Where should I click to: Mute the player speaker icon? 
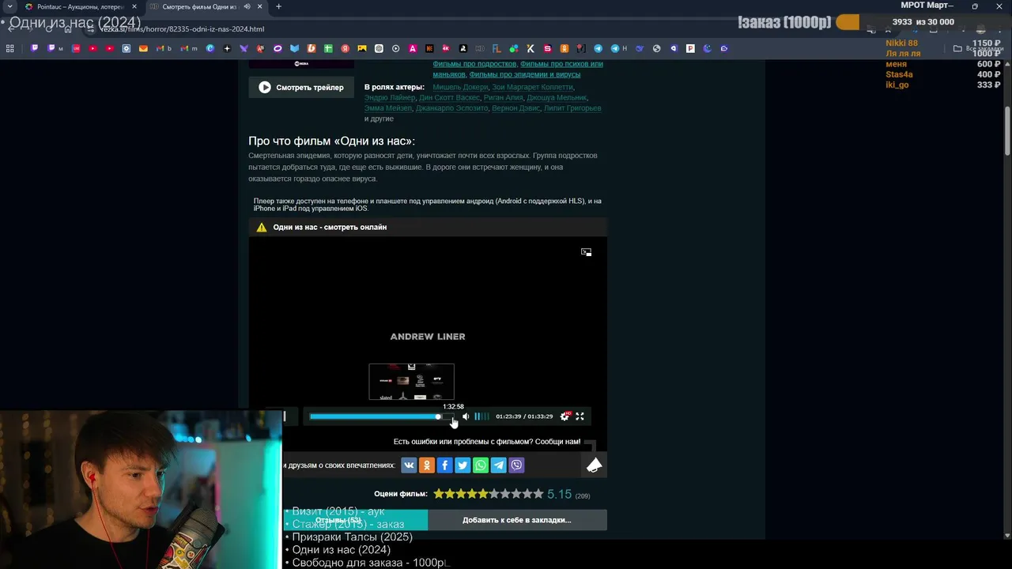[x=466, y=416]
